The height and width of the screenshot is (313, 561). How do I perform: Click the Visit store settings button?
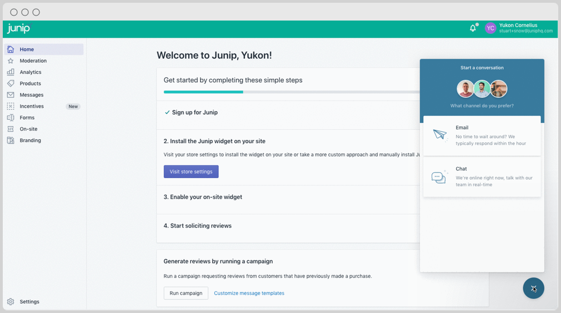pos(191,171)
